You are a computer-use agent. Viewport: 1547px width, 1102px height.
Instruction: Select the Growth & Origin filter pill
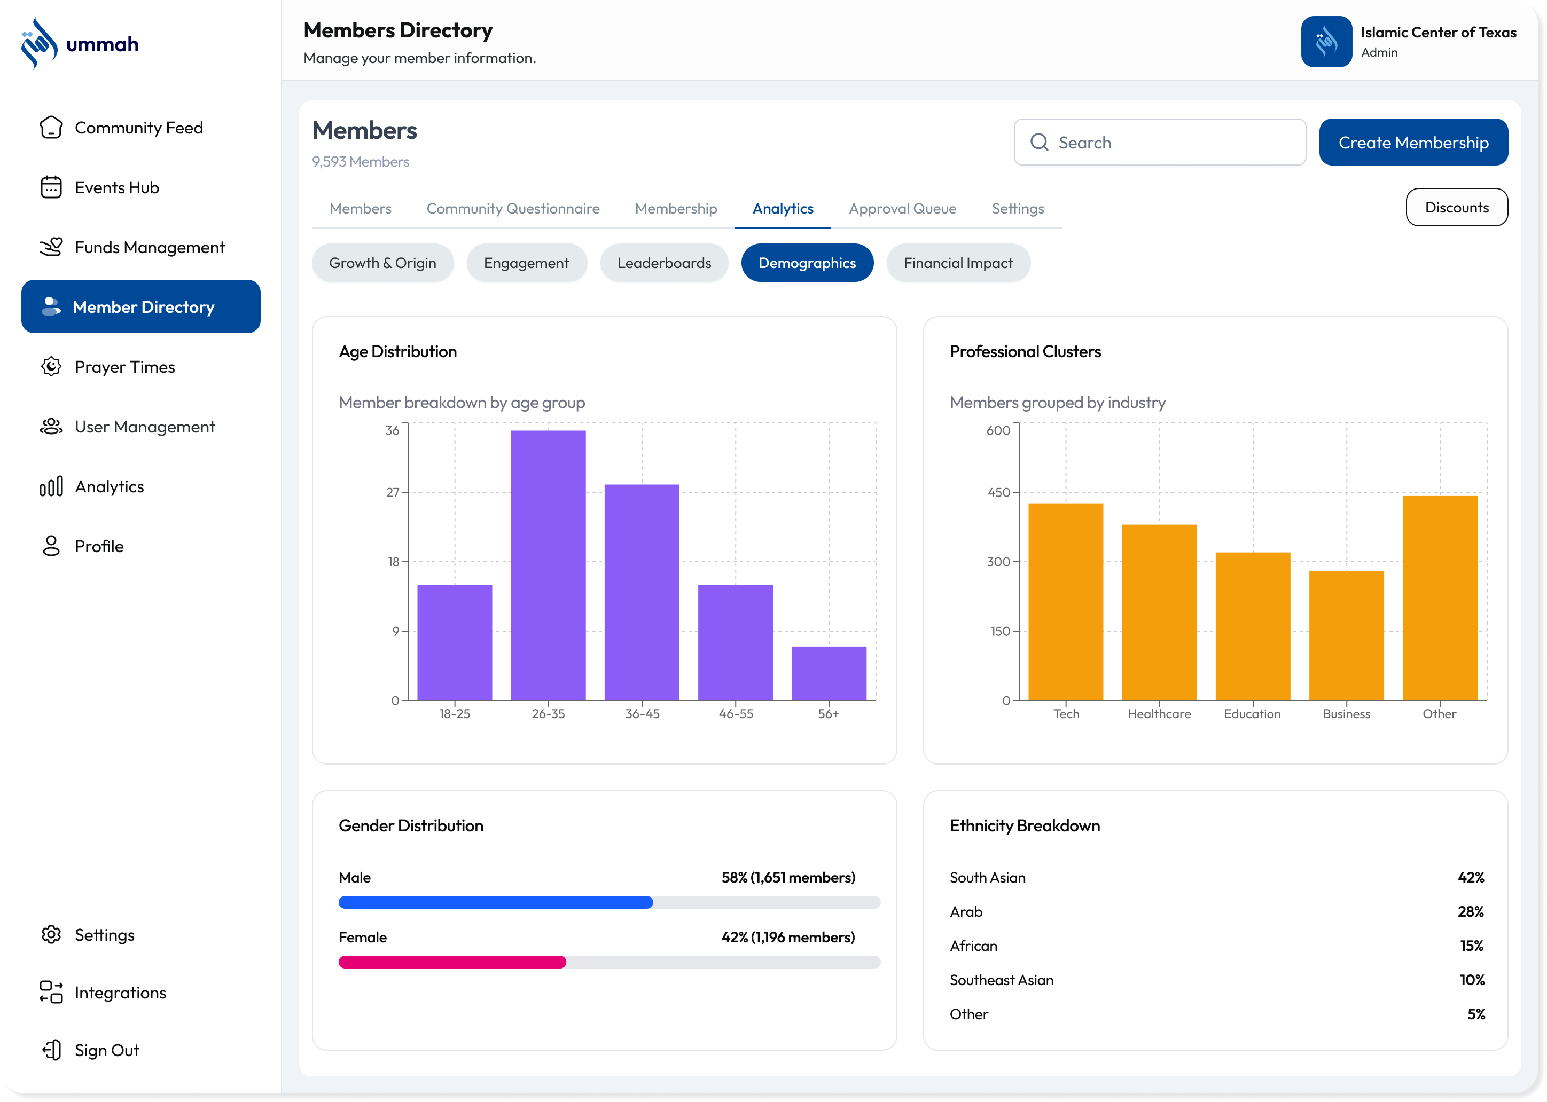pyautogui.click(x=382, y=263)
